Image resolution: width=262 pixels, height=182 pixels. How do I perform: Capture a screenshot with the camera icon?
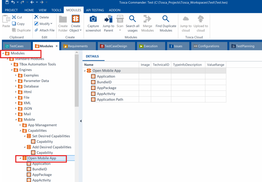93,19
